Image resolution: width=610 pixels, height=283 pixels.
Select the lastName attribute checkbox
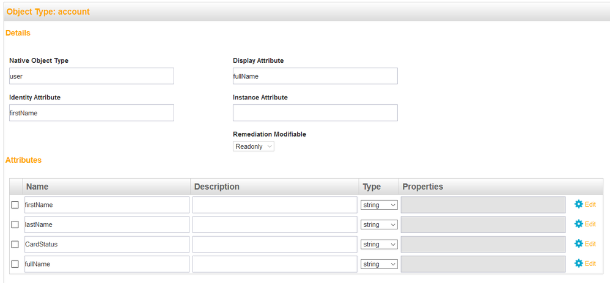point(15,224)
